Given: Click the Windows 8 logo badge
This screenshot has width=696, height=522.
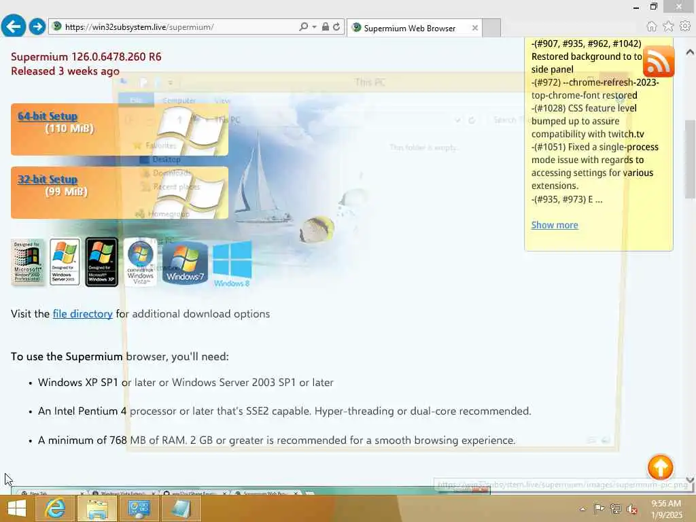Looking at the screenshot, I should click(x=232, y=264).
